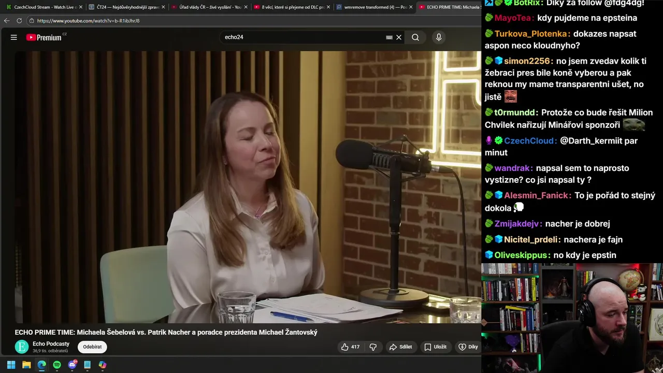
Task: Save video with Uložit button
Action: click(435, 347)
